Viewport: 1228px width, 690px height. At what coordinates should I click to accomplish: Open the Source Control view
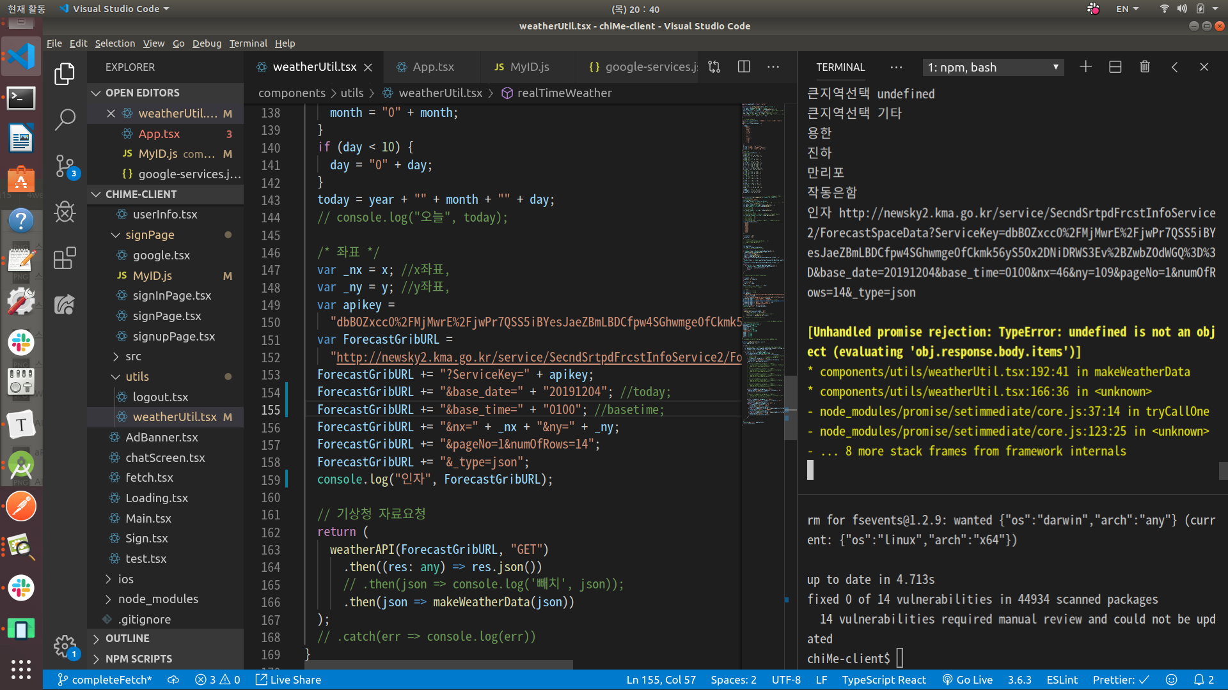pos(65,166)
